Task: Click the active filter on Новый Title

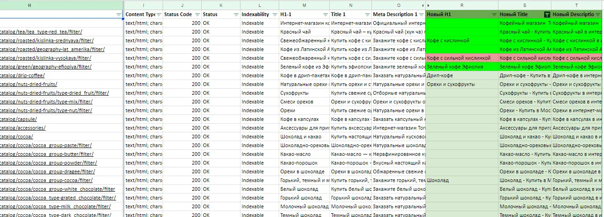Action: click(547, 15)
